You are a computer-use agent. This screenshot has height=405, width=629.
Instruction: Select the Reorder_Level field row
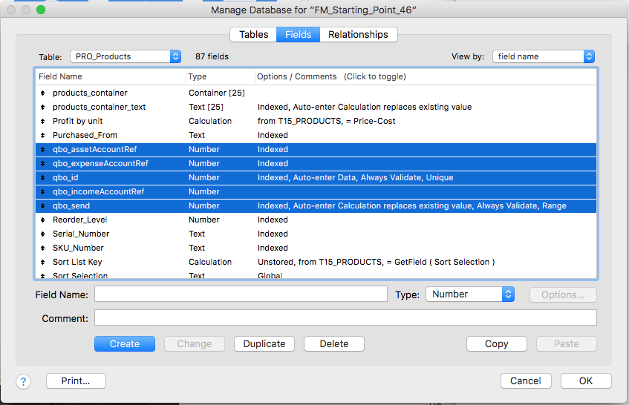(x=316, y=220)
